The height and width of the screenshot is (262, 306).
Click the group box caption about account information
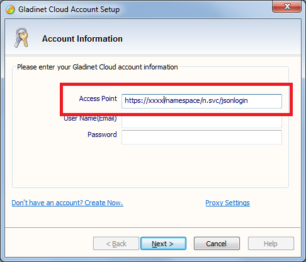98,67
